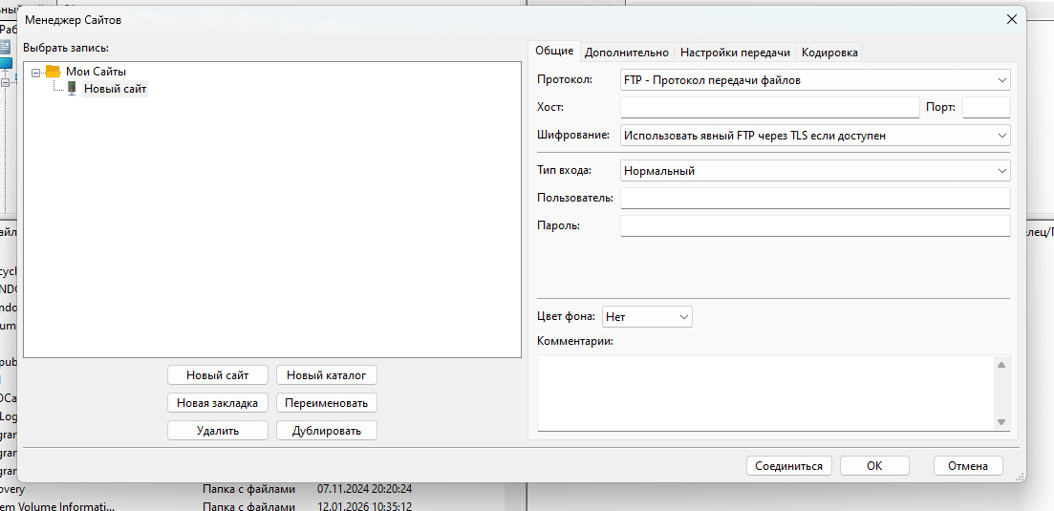Switch to the Дополнительно tab

pyautogui.click(x=627, y=53)
